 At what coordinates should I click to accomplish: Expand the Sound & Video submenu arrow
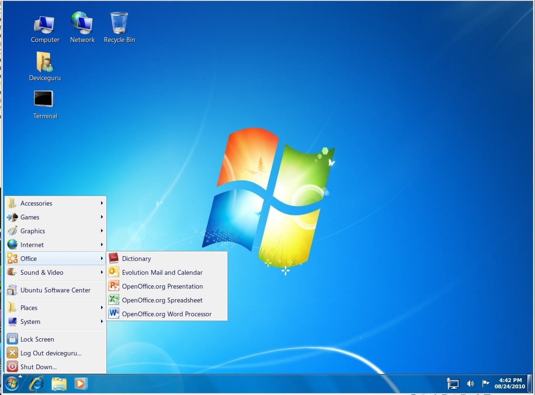(x=102, y=272)
